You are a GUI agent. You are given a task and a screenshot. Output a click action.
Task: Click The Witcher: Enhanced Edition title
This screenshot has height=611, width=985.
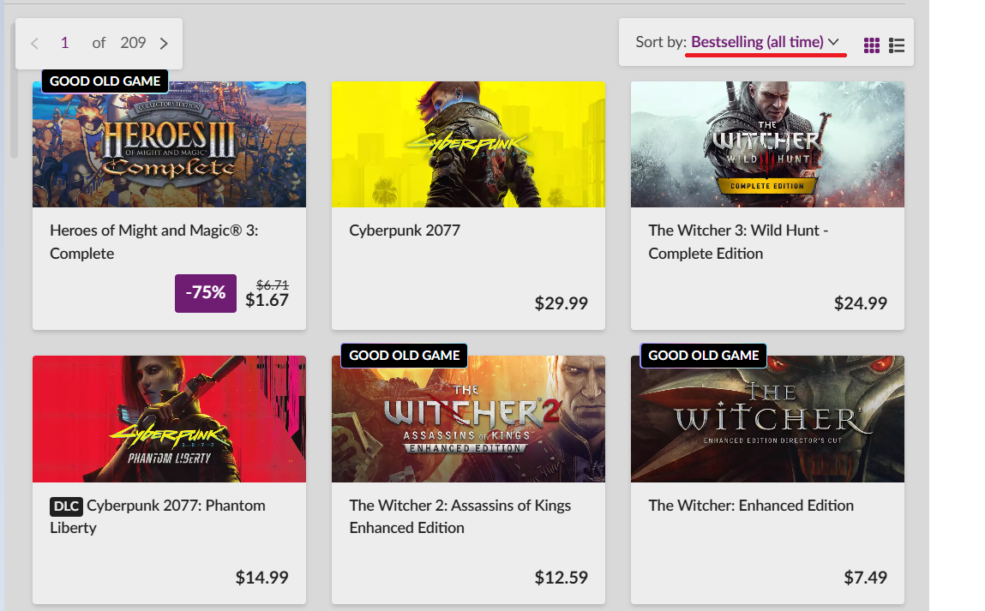tap(751, 506)
